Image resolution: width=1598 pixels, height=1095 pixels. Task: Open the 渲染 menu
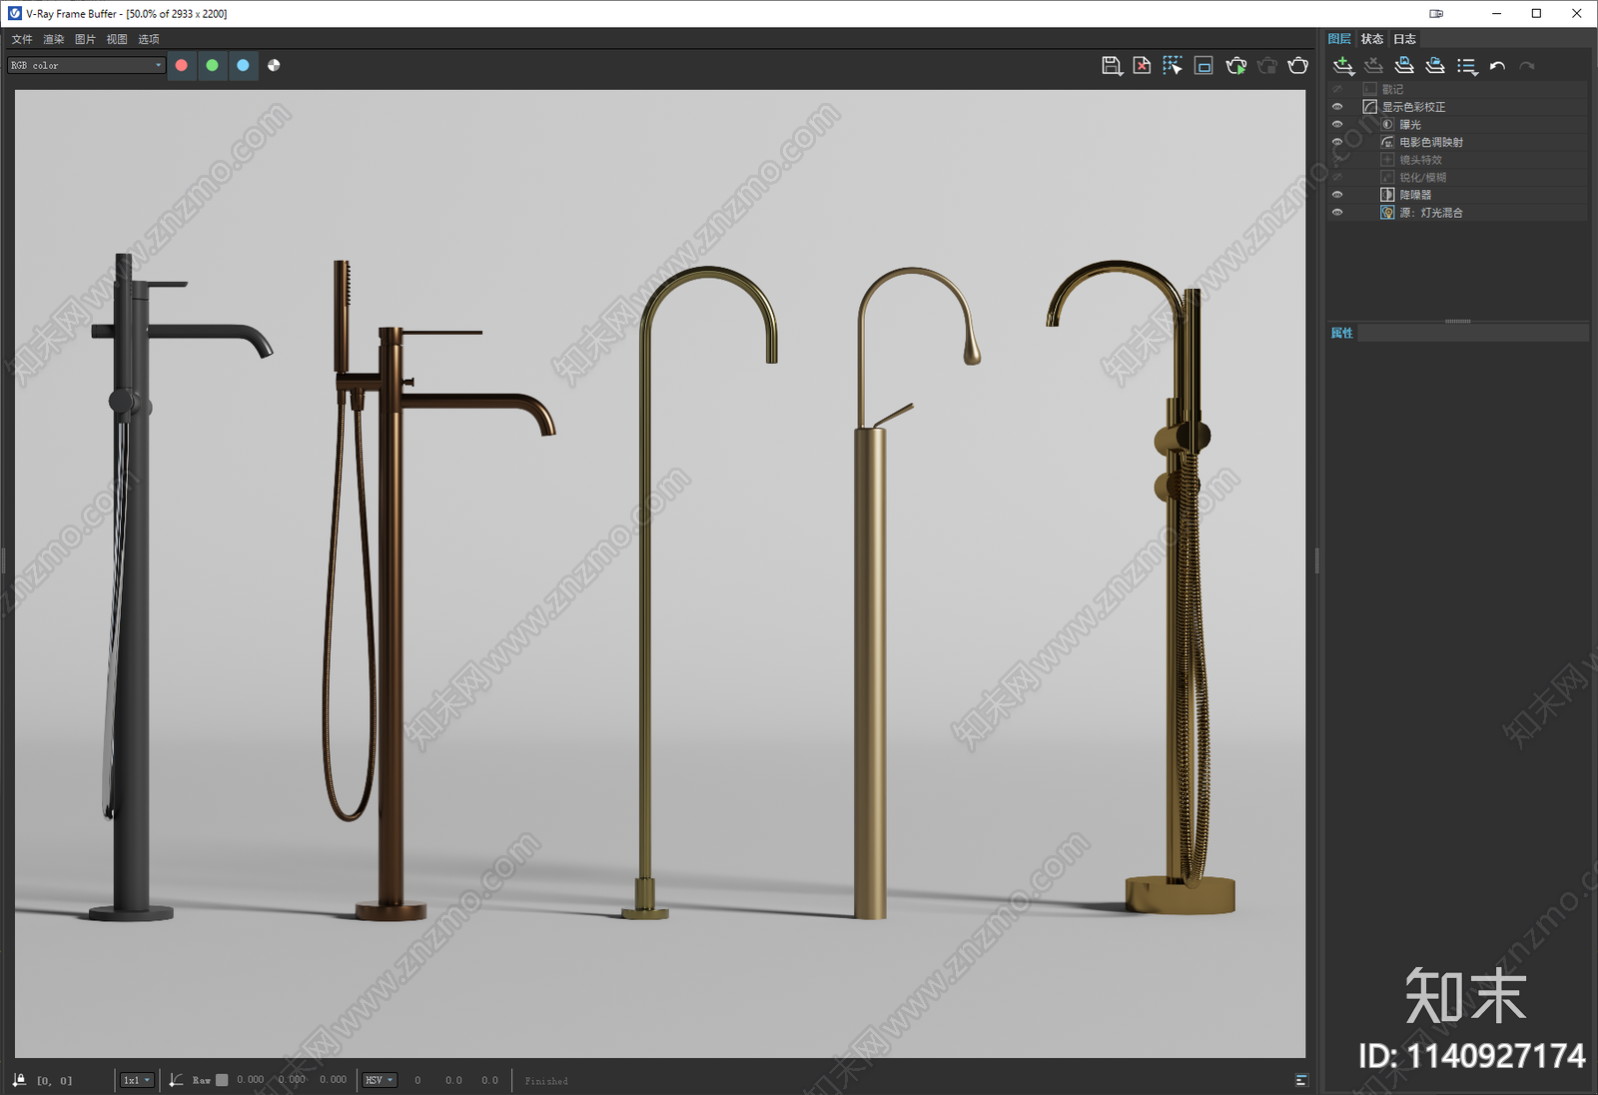[54, 39]
